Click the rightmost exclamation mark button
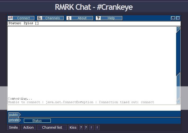The height and width of the screenshot is (133, 188). click(x=97, y=127)
